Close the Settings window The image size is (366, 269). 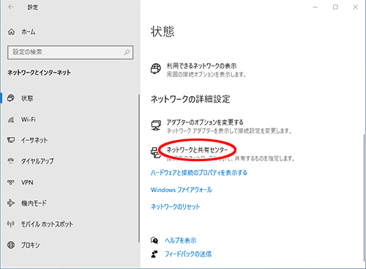click(x=356, y=7)
